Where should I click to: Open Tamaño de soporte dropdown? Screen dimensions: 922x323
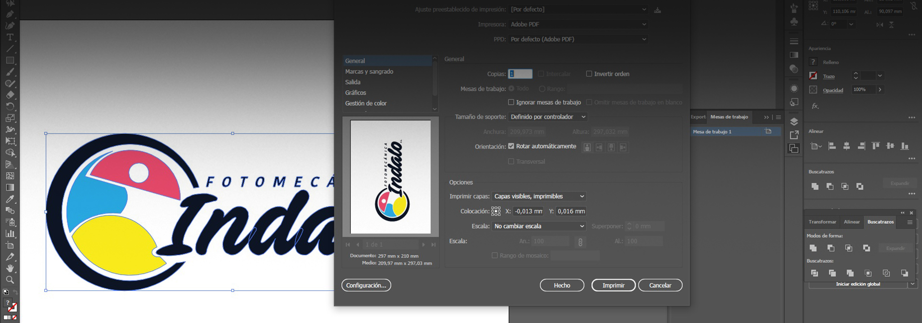547,117
